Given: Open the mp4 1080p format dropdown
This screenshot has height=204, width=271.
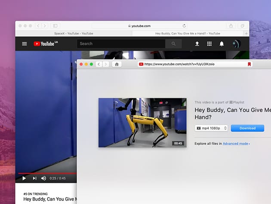Looking at the screenshot, I should pos(211,128).
